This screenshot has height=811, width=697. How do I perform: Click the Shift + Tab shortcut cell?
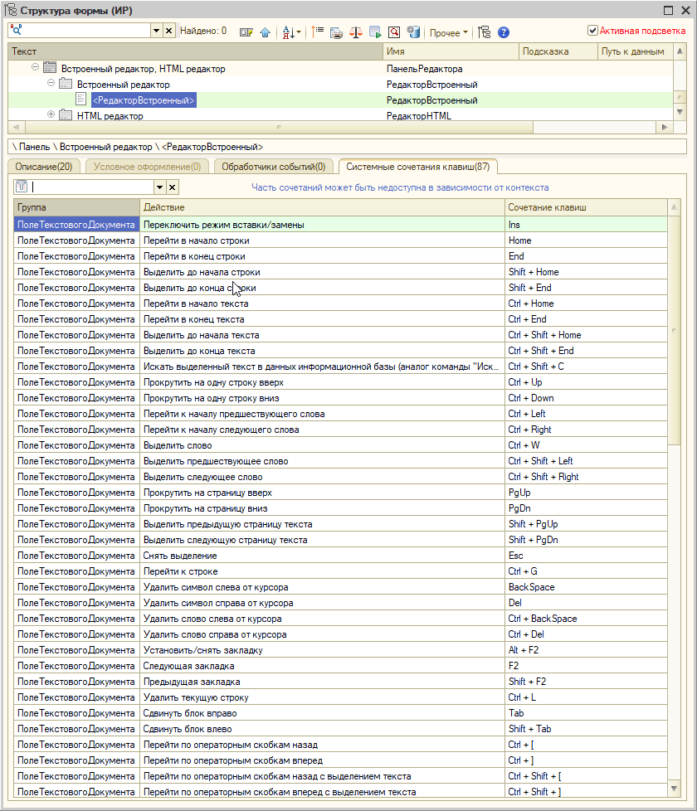(x=586, y=729)
